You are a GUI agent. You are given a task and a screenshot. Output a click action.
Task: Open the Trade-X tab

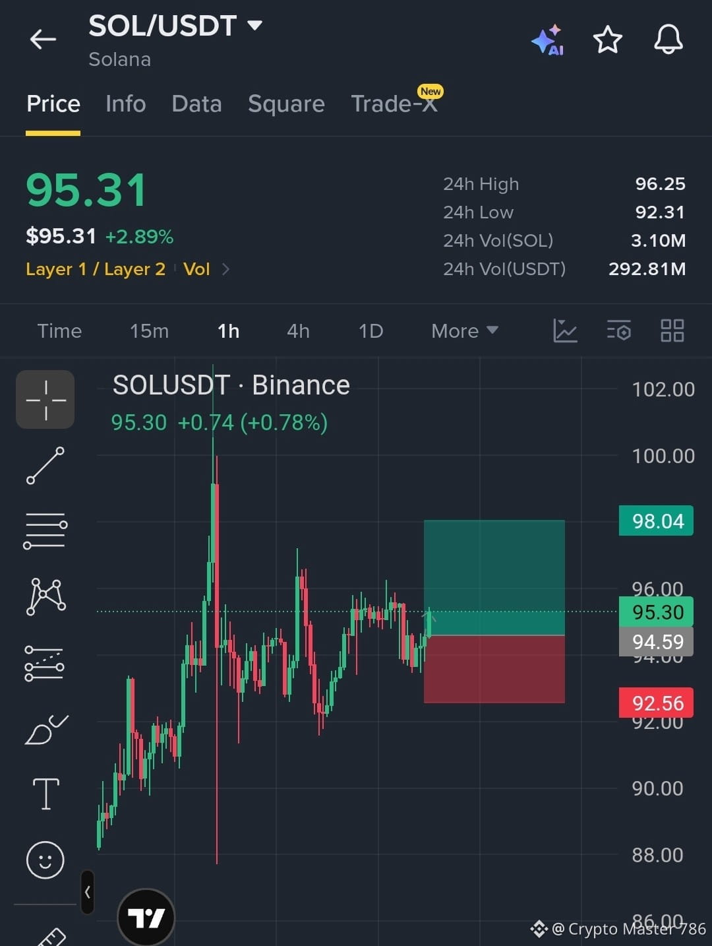pos(394,104)
